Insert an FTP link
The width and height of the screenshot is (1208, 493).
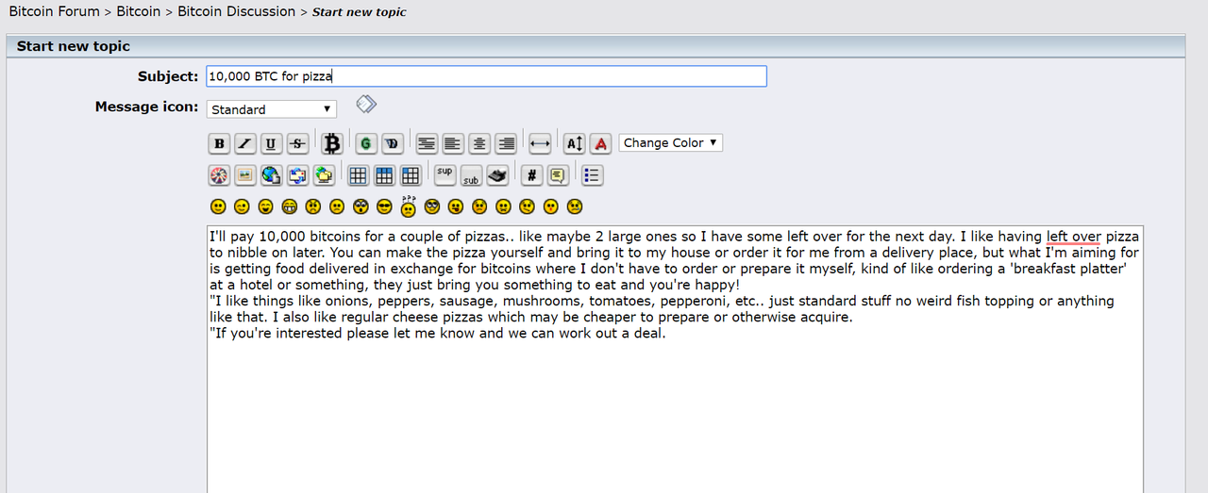pos(325,174)
